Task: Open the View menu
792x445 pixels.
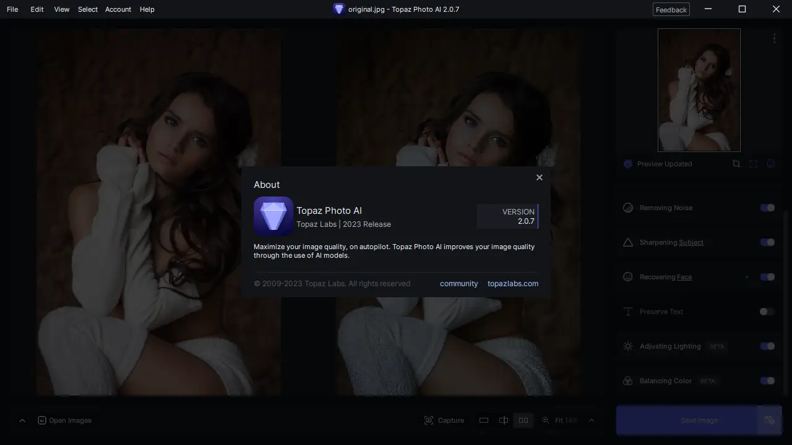Action: [x=61, y=9]
